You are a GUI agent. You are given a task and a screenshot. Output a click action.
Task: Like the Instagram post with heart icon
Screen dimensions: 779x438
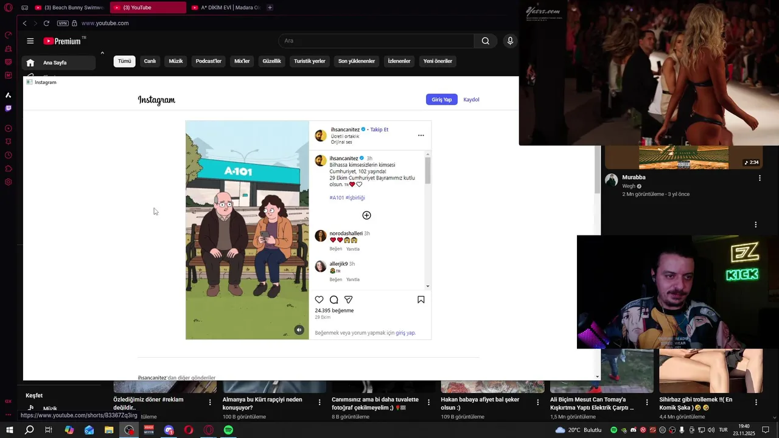point(319,299)
